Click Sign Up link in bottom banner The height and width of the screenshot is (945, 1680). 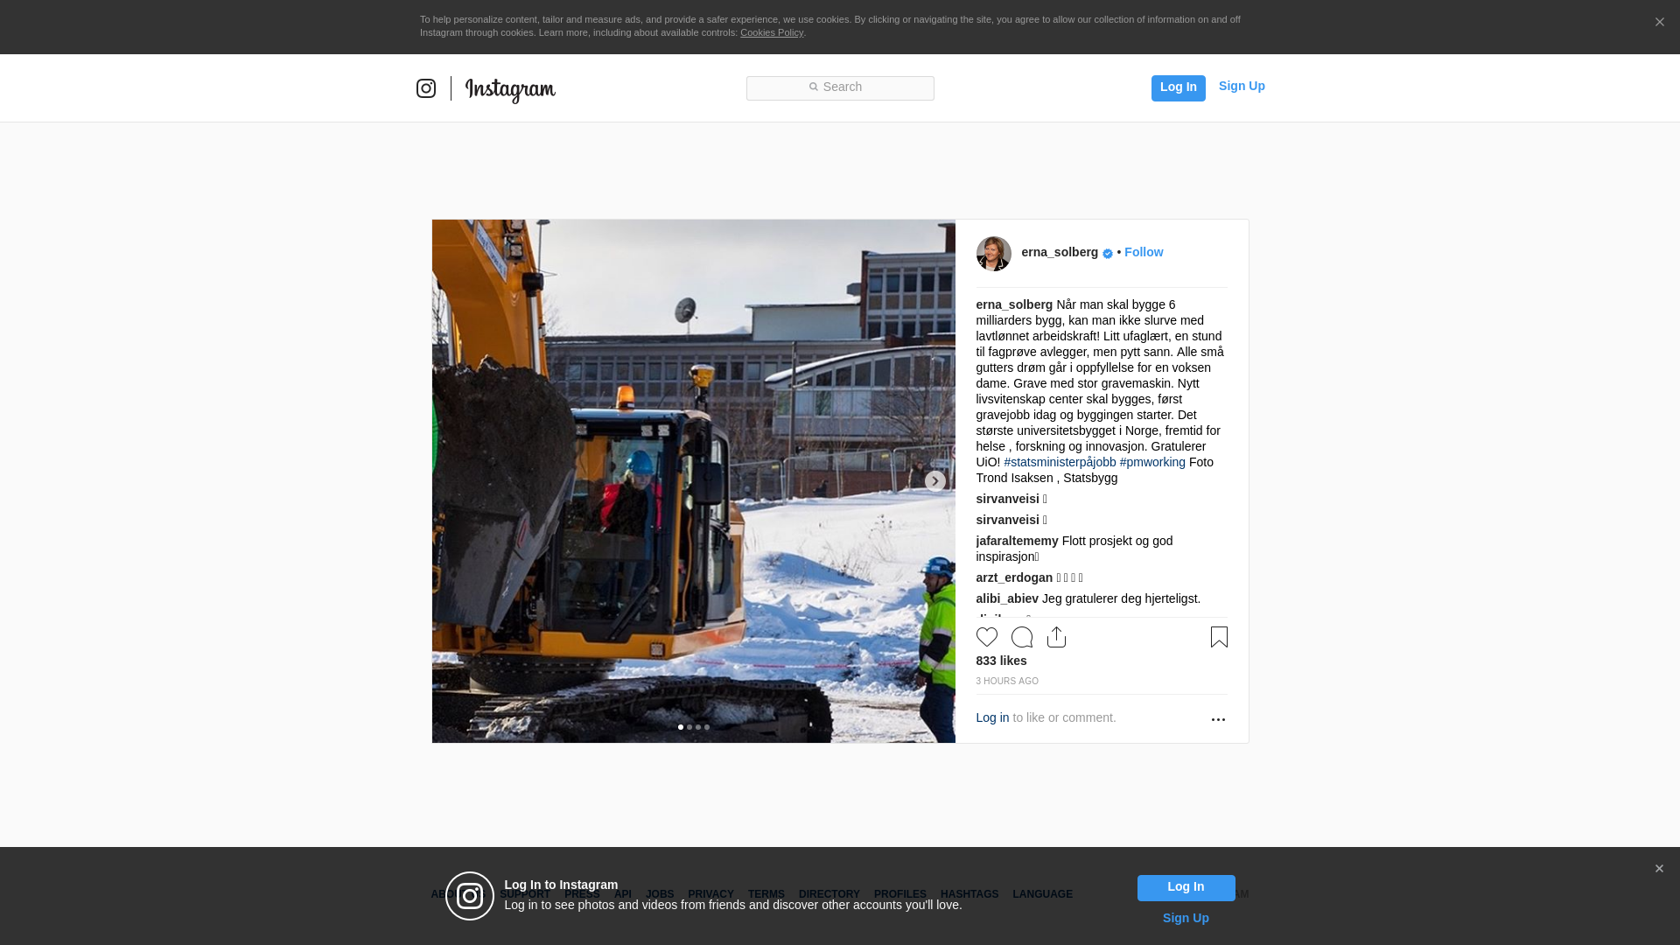point(1186,918)
